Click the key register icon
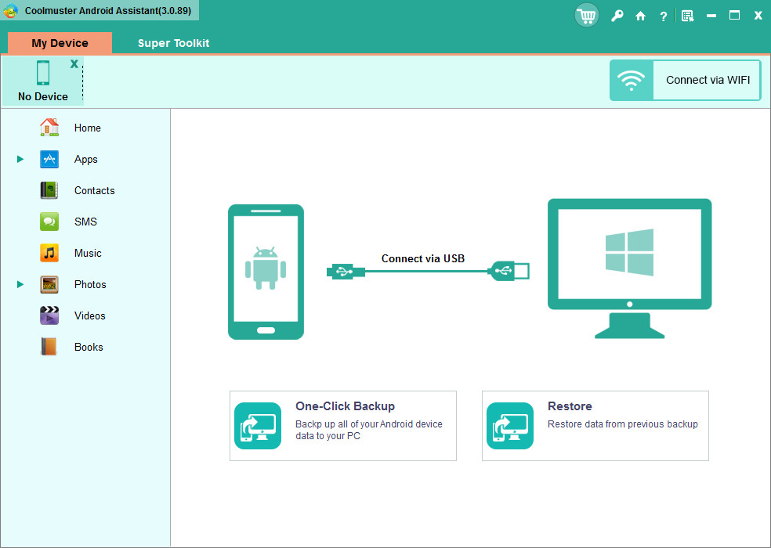This screenshot has height=548, width=771. click(x=617, y=16)
